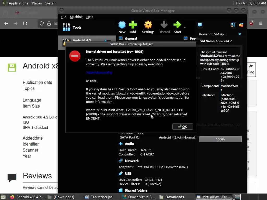Switch to TLauncher.jar taskbar item
The height and width of the screenshot is (200, 267).
[99, 197]
